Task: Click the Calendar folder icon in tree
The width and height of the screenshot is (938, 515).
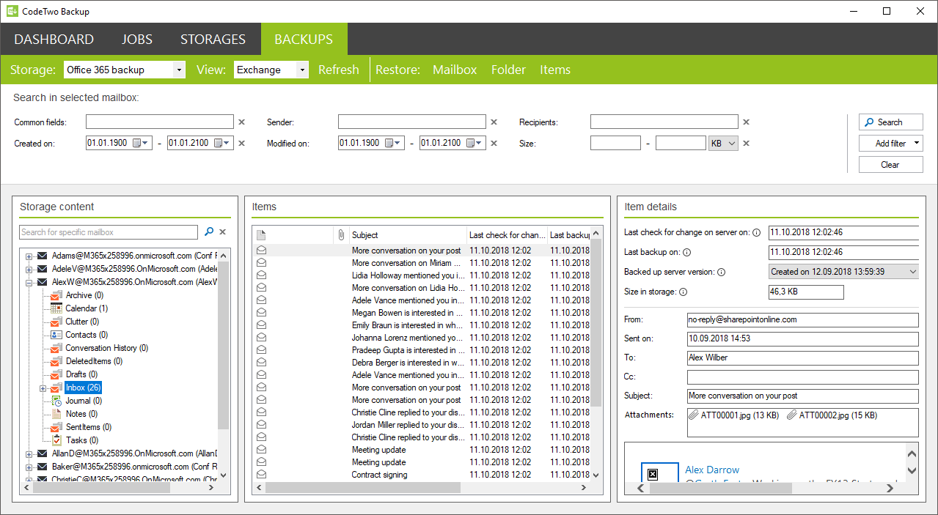Action: 56,308
